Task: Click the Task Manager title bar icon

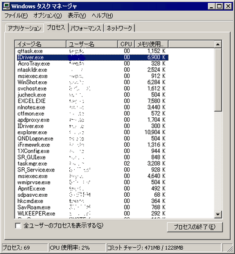Action: (x=7, y=7)
